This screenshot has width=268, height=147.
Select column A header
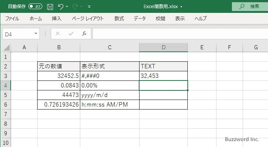(x=24, y=47)
